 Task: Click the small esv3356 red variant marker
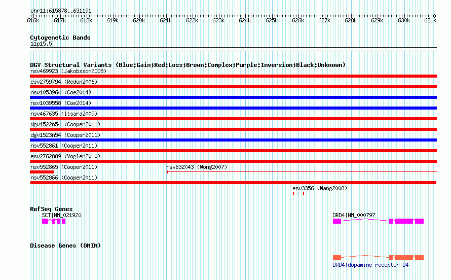298,193
